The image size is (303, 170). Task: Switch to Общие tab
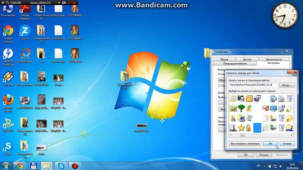[x=224, y=59]
